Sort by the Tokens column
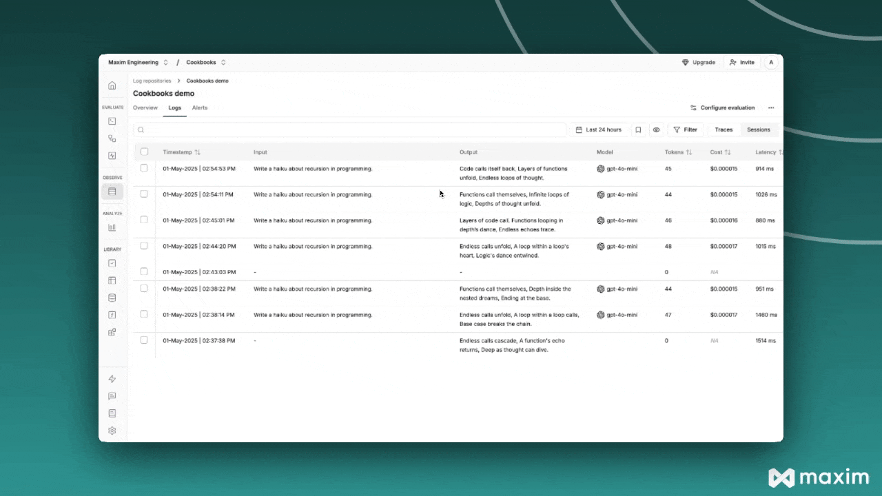This screenshot has height=496, width=882. coord(678,152)
